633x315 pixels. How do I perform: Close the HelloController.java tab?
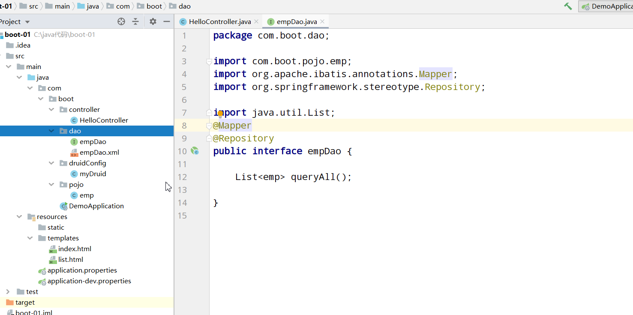click(256, 21)
